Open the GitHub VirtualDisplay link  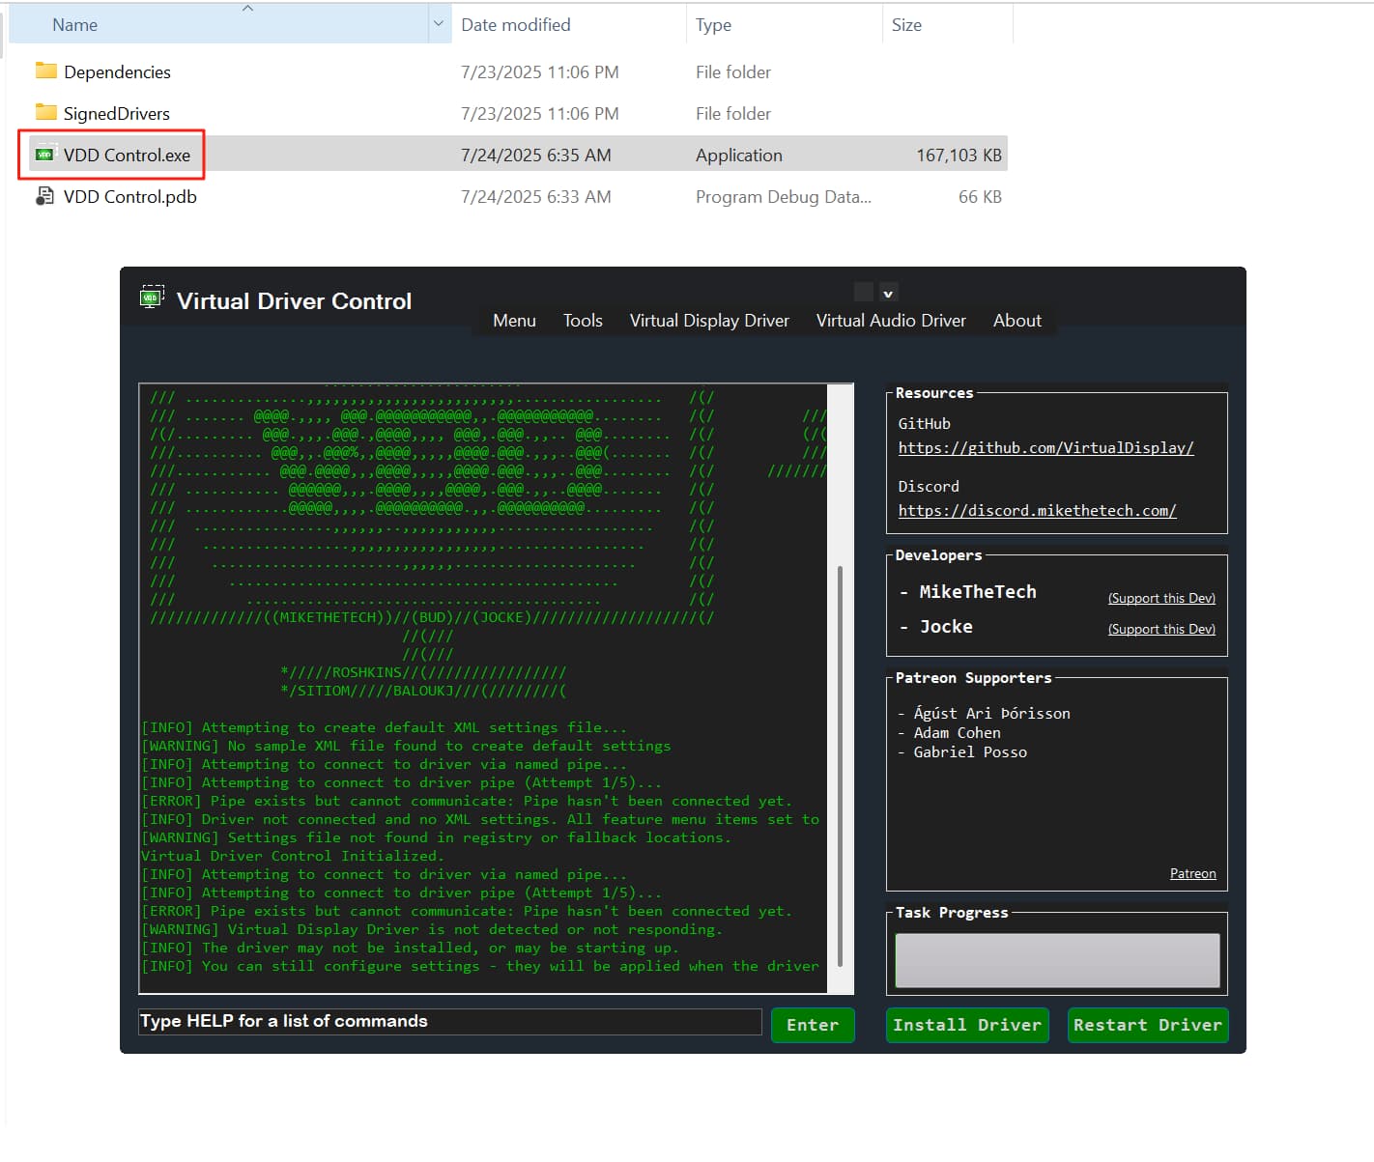[1045, 448]
